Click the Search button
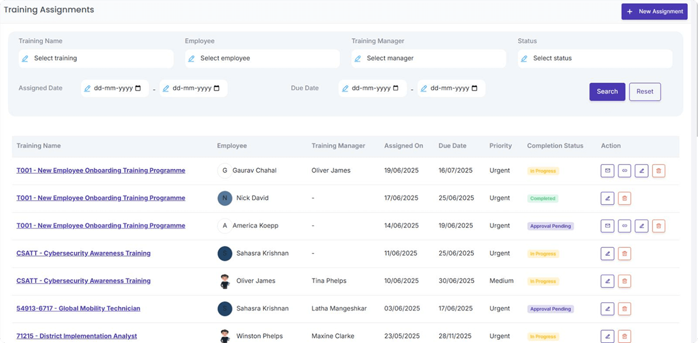Screen dimensions: 698x343 coord(607,92)
